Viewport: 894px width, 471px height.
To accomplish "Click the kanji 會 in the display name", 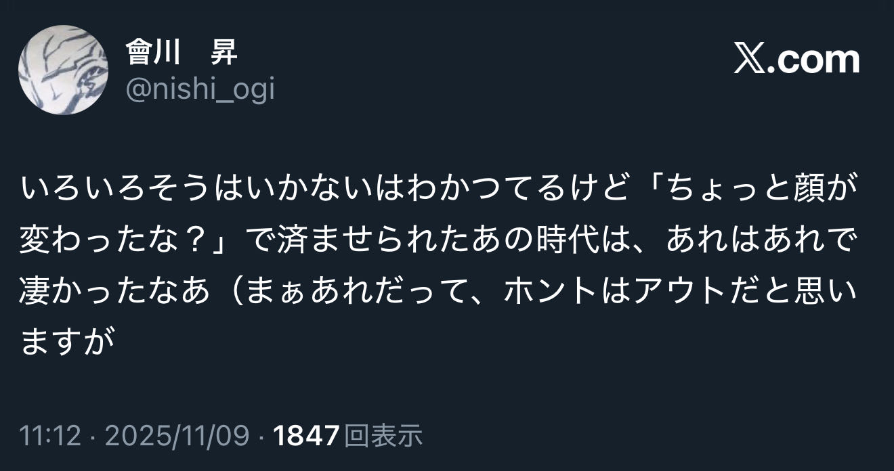I will click(139, 53).
